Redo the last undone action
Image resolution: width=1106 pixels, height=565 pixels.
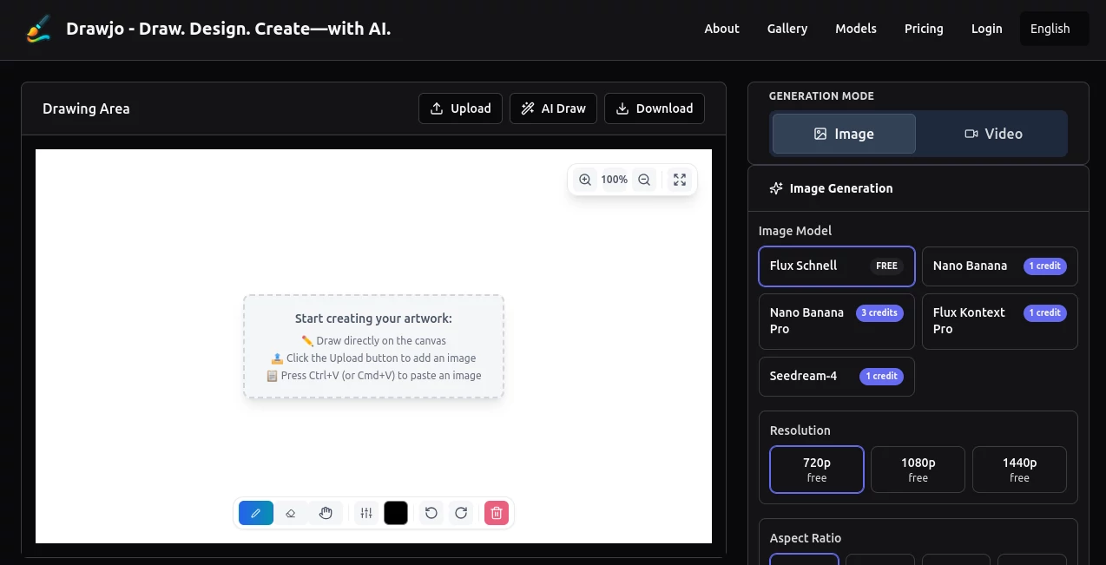click(x=461, y=513)
